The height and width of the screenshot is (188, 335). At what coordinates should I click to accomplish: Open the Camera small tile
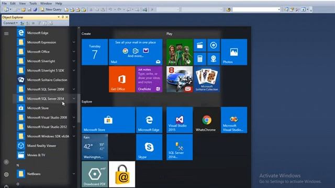[x=214, y=59]
